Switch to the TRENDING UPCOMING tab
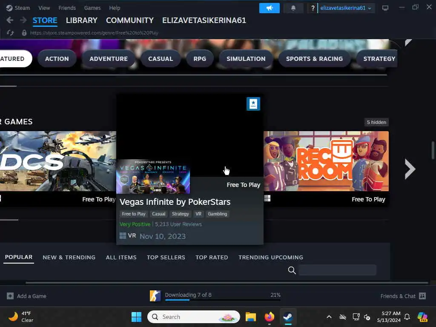Viewport: 436px width, 327px height. coord(270,257)
